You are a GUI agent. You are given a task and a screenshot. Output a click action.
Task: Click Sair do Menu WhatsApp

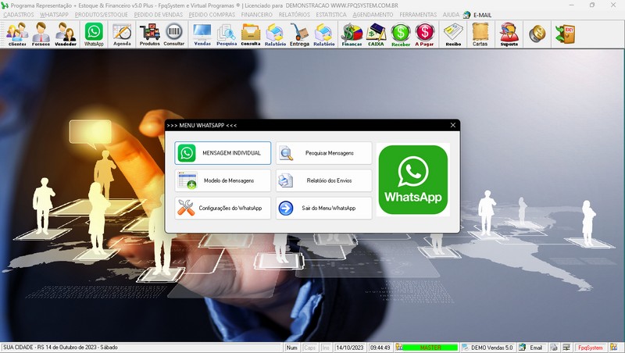tap(323, 209)
